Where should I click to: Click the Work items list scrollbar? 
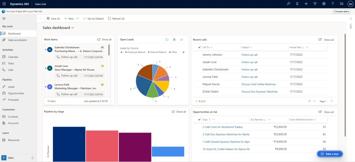[109, 50]
